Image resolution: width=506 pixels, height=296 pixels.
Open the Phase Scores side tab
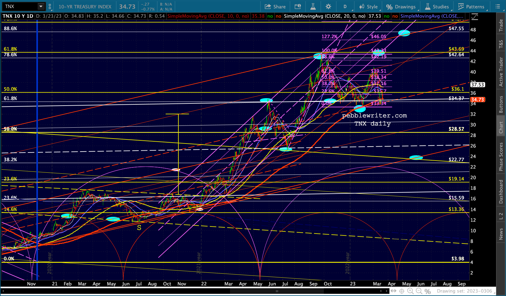coord(501,157)
